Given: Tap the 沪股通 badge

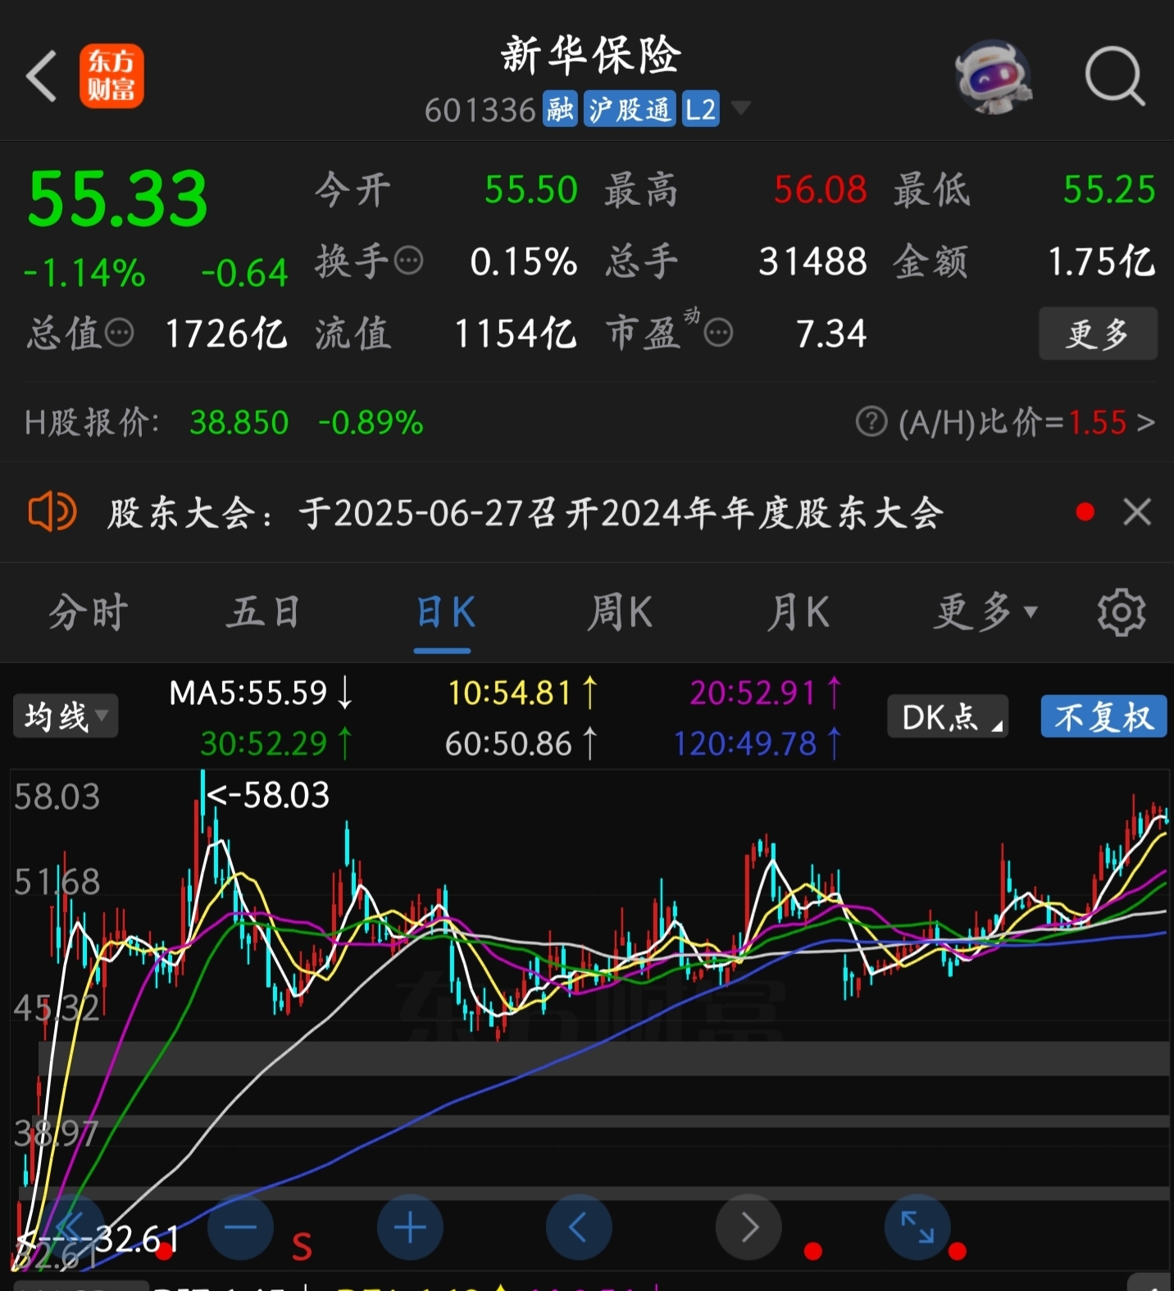Looking at the screenshot, I should tap(630, 109).
